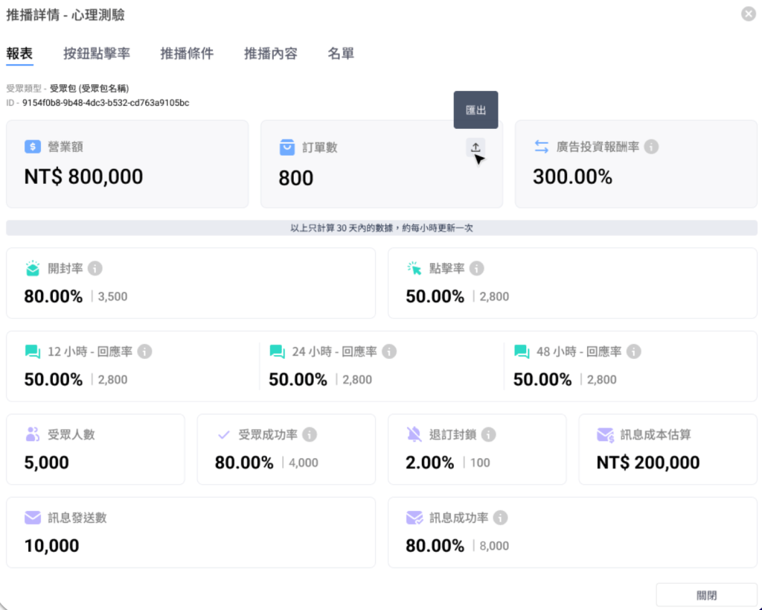Switch to the 按鈕點擊率 tab
Image resolution: width=762 pixels, height=610 pixels.
pos(97,54)
